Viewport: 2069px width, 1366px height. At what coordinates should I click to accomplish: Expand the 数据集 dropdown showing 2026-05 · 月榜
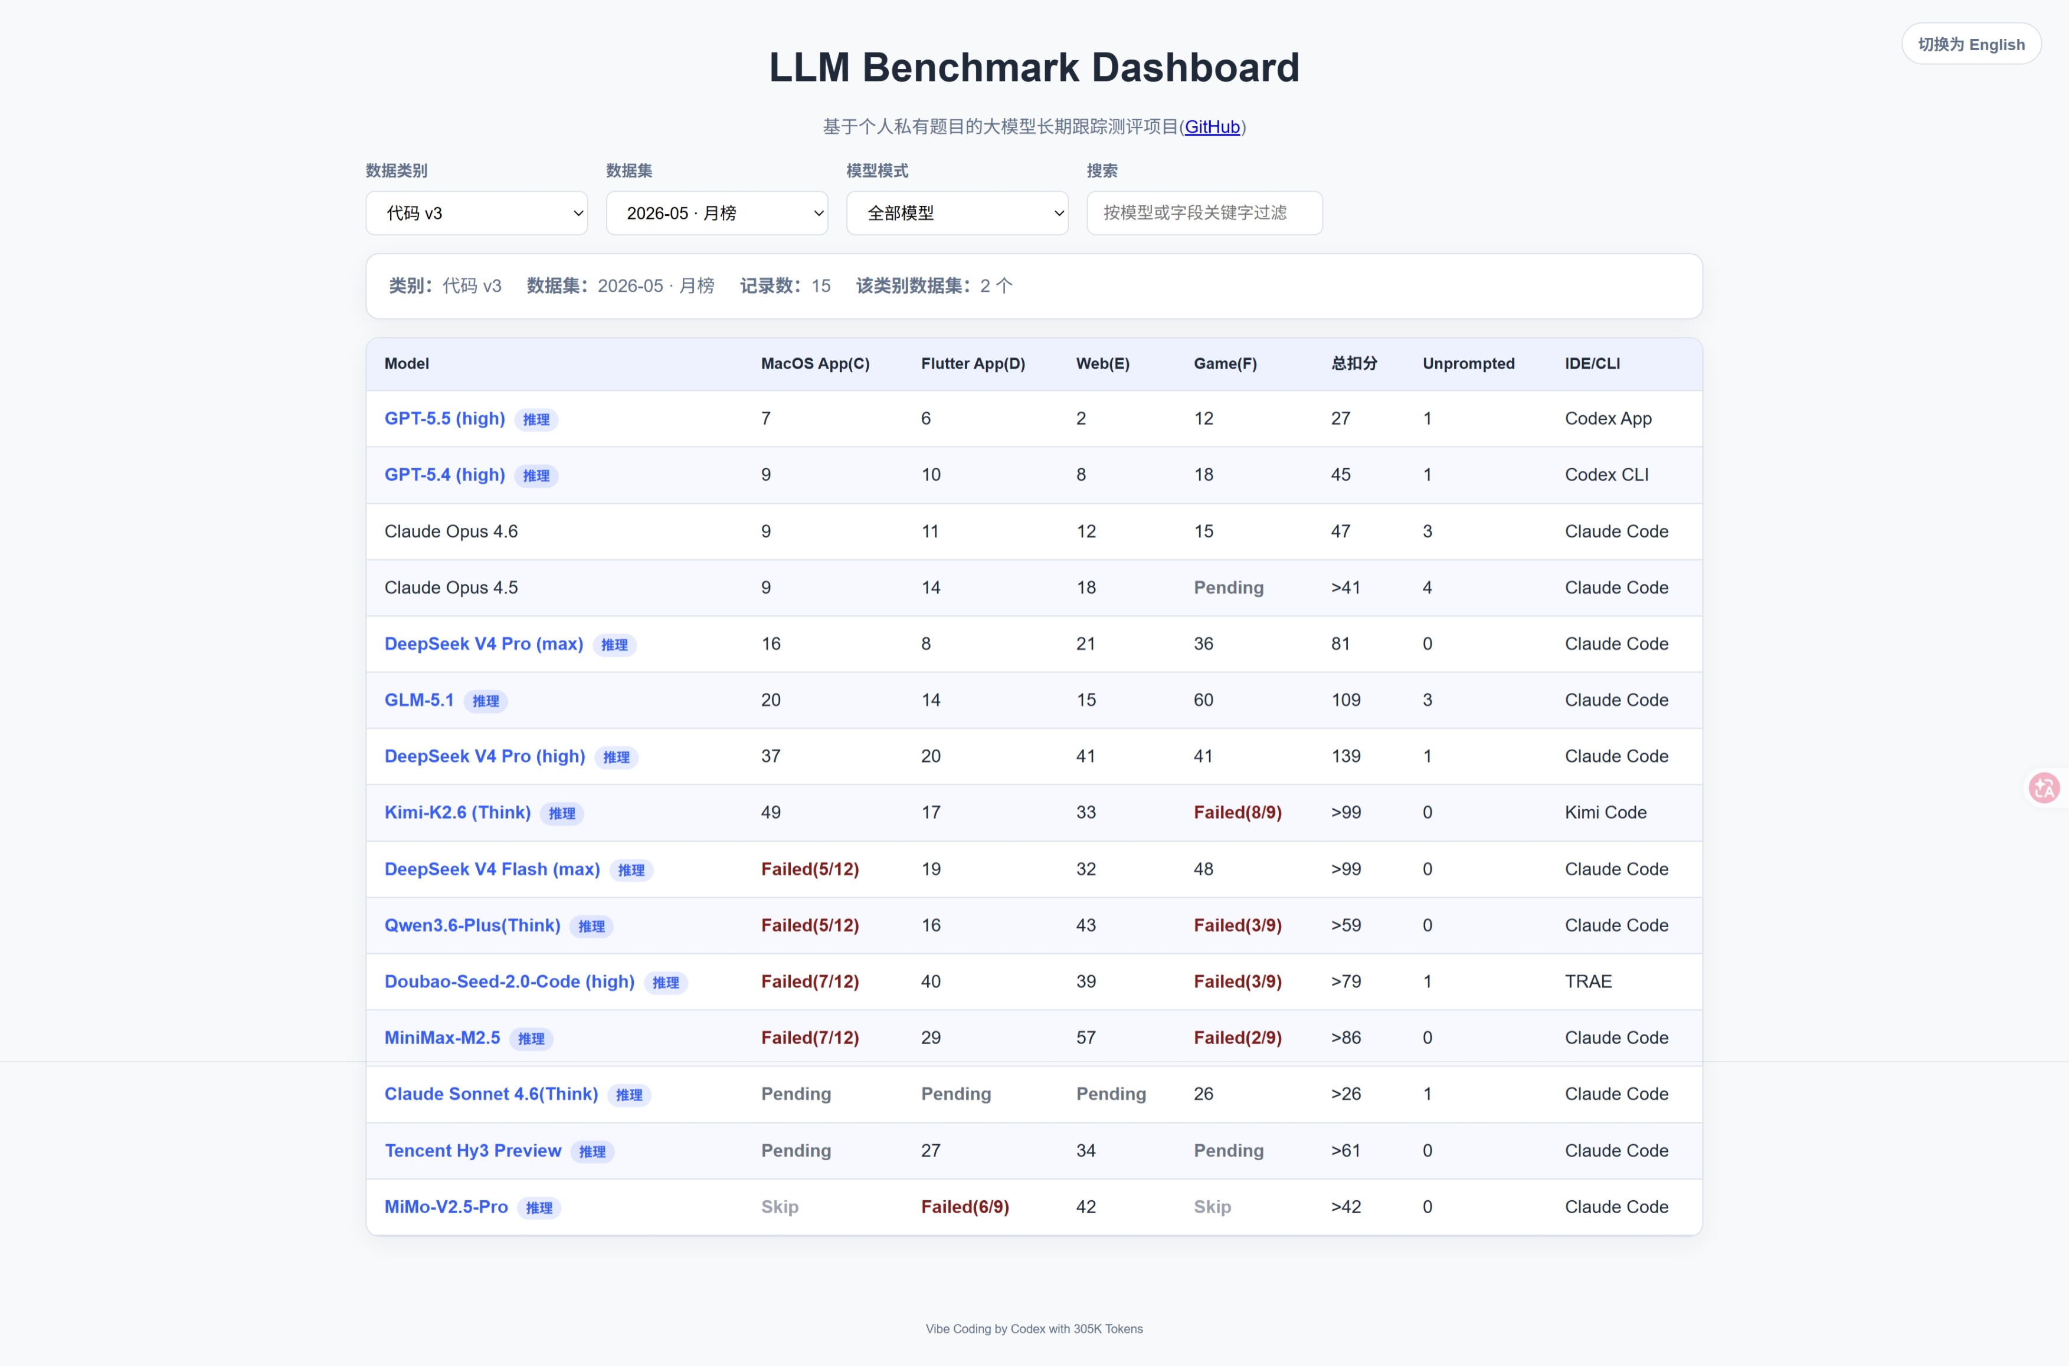[716, 212]
